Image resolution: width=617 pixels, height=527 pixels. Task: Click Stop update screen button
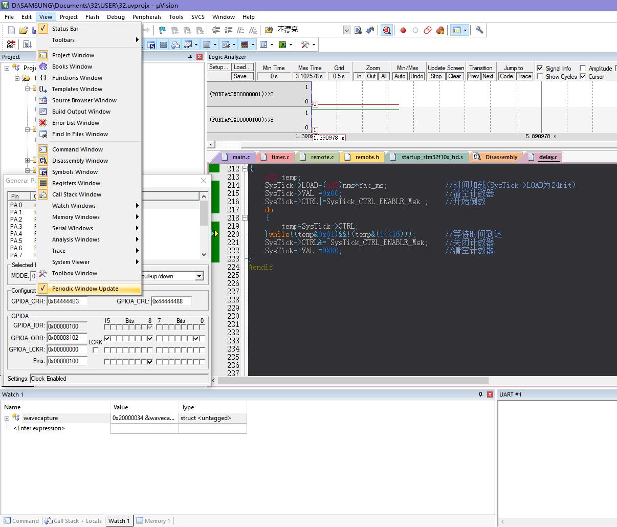tap(436, 76)
